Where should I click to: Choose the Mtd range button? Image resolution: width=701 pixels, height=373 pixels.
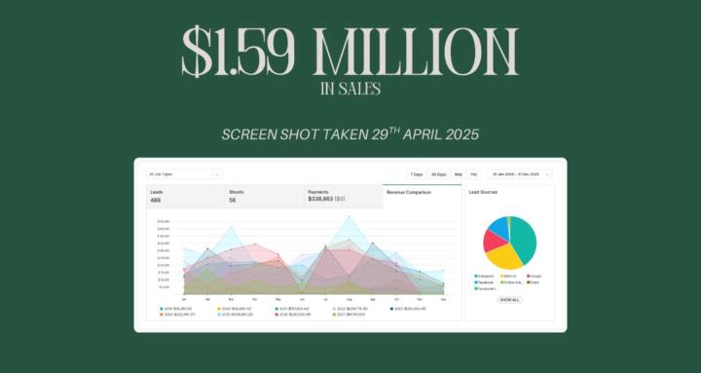click(459, 174)
